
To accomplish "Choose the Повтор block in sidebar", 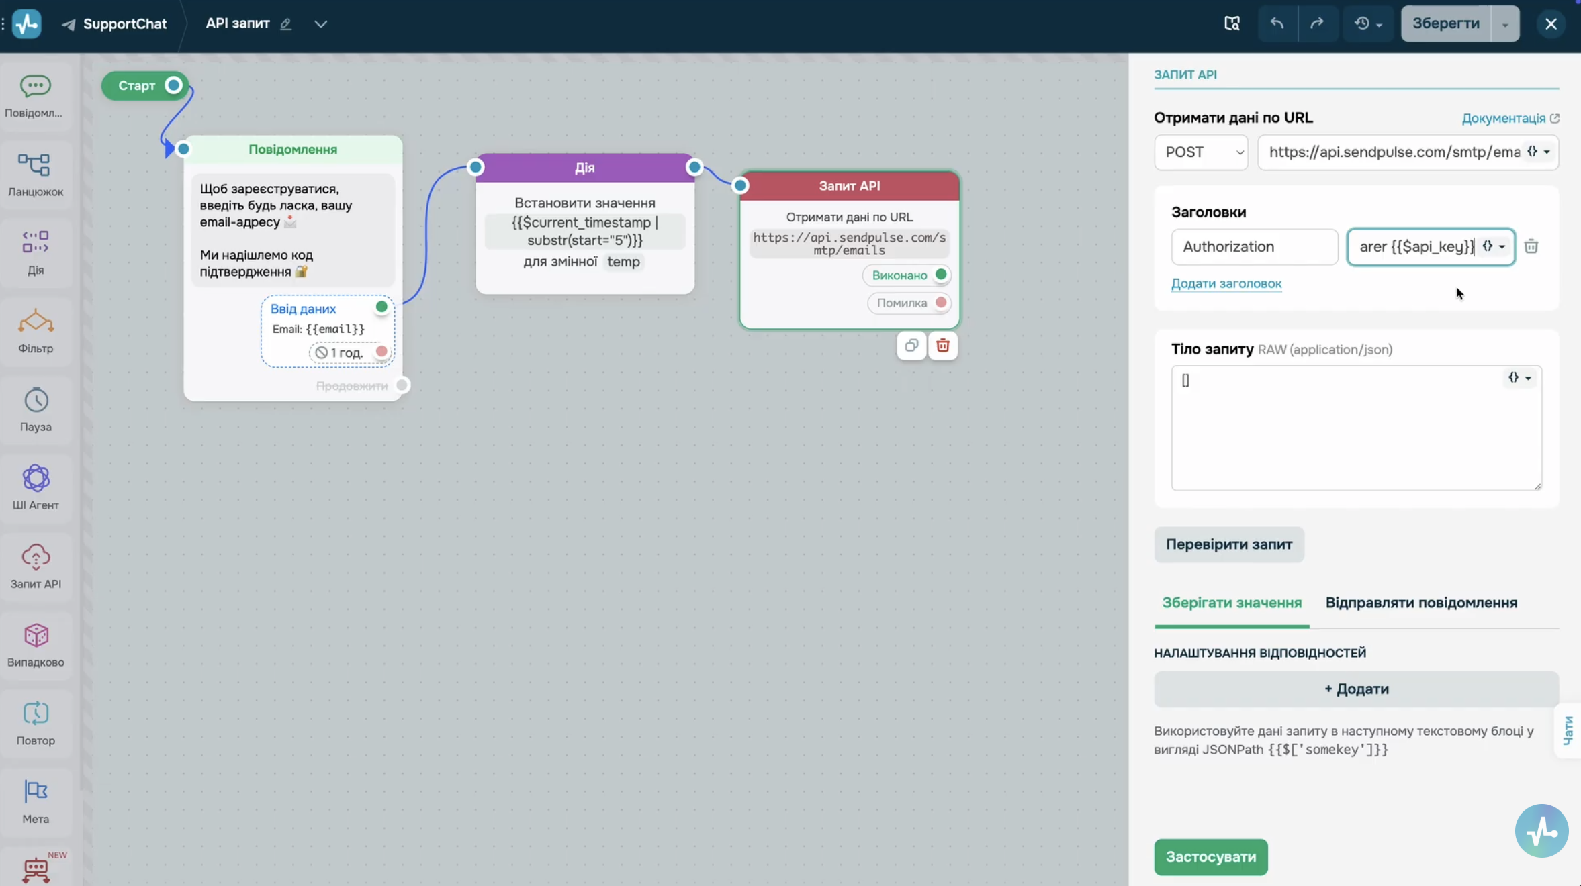I will pyautogui.click(x=36, y=725).
